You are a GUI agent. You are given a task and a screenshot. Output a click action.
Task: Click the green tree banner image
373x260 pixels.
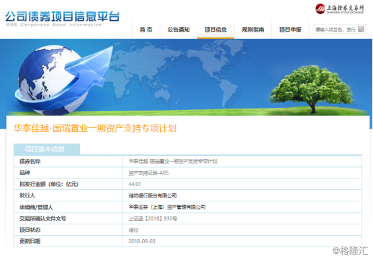click(x=312, y=89)
